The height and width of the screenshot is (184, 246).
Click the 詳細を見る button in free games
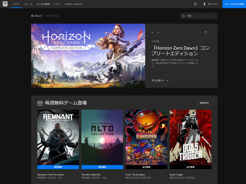click(x=204, y=103)
